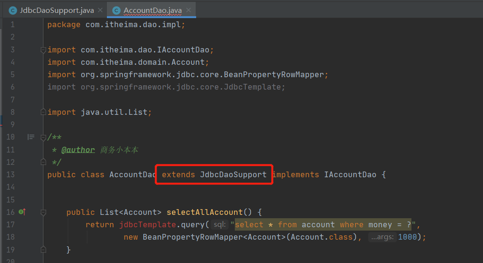Click BeanPropertyRowMapper<Account> on line 18
483x263 pixels.
[x=214, y=237]
